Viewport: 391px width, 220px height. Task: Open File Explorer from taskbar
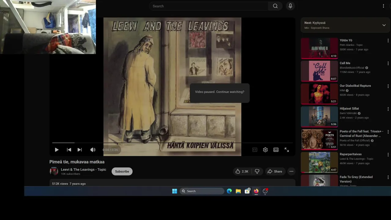click(238, 191)
